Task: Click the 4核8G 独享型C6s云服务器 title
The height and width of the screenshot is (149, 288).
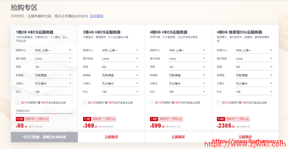Action: [240, 32]
